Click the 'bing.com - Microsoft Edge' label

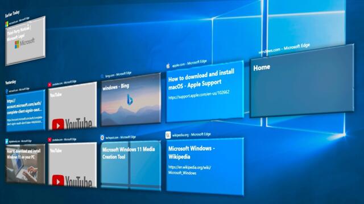(x=118, y=75)
